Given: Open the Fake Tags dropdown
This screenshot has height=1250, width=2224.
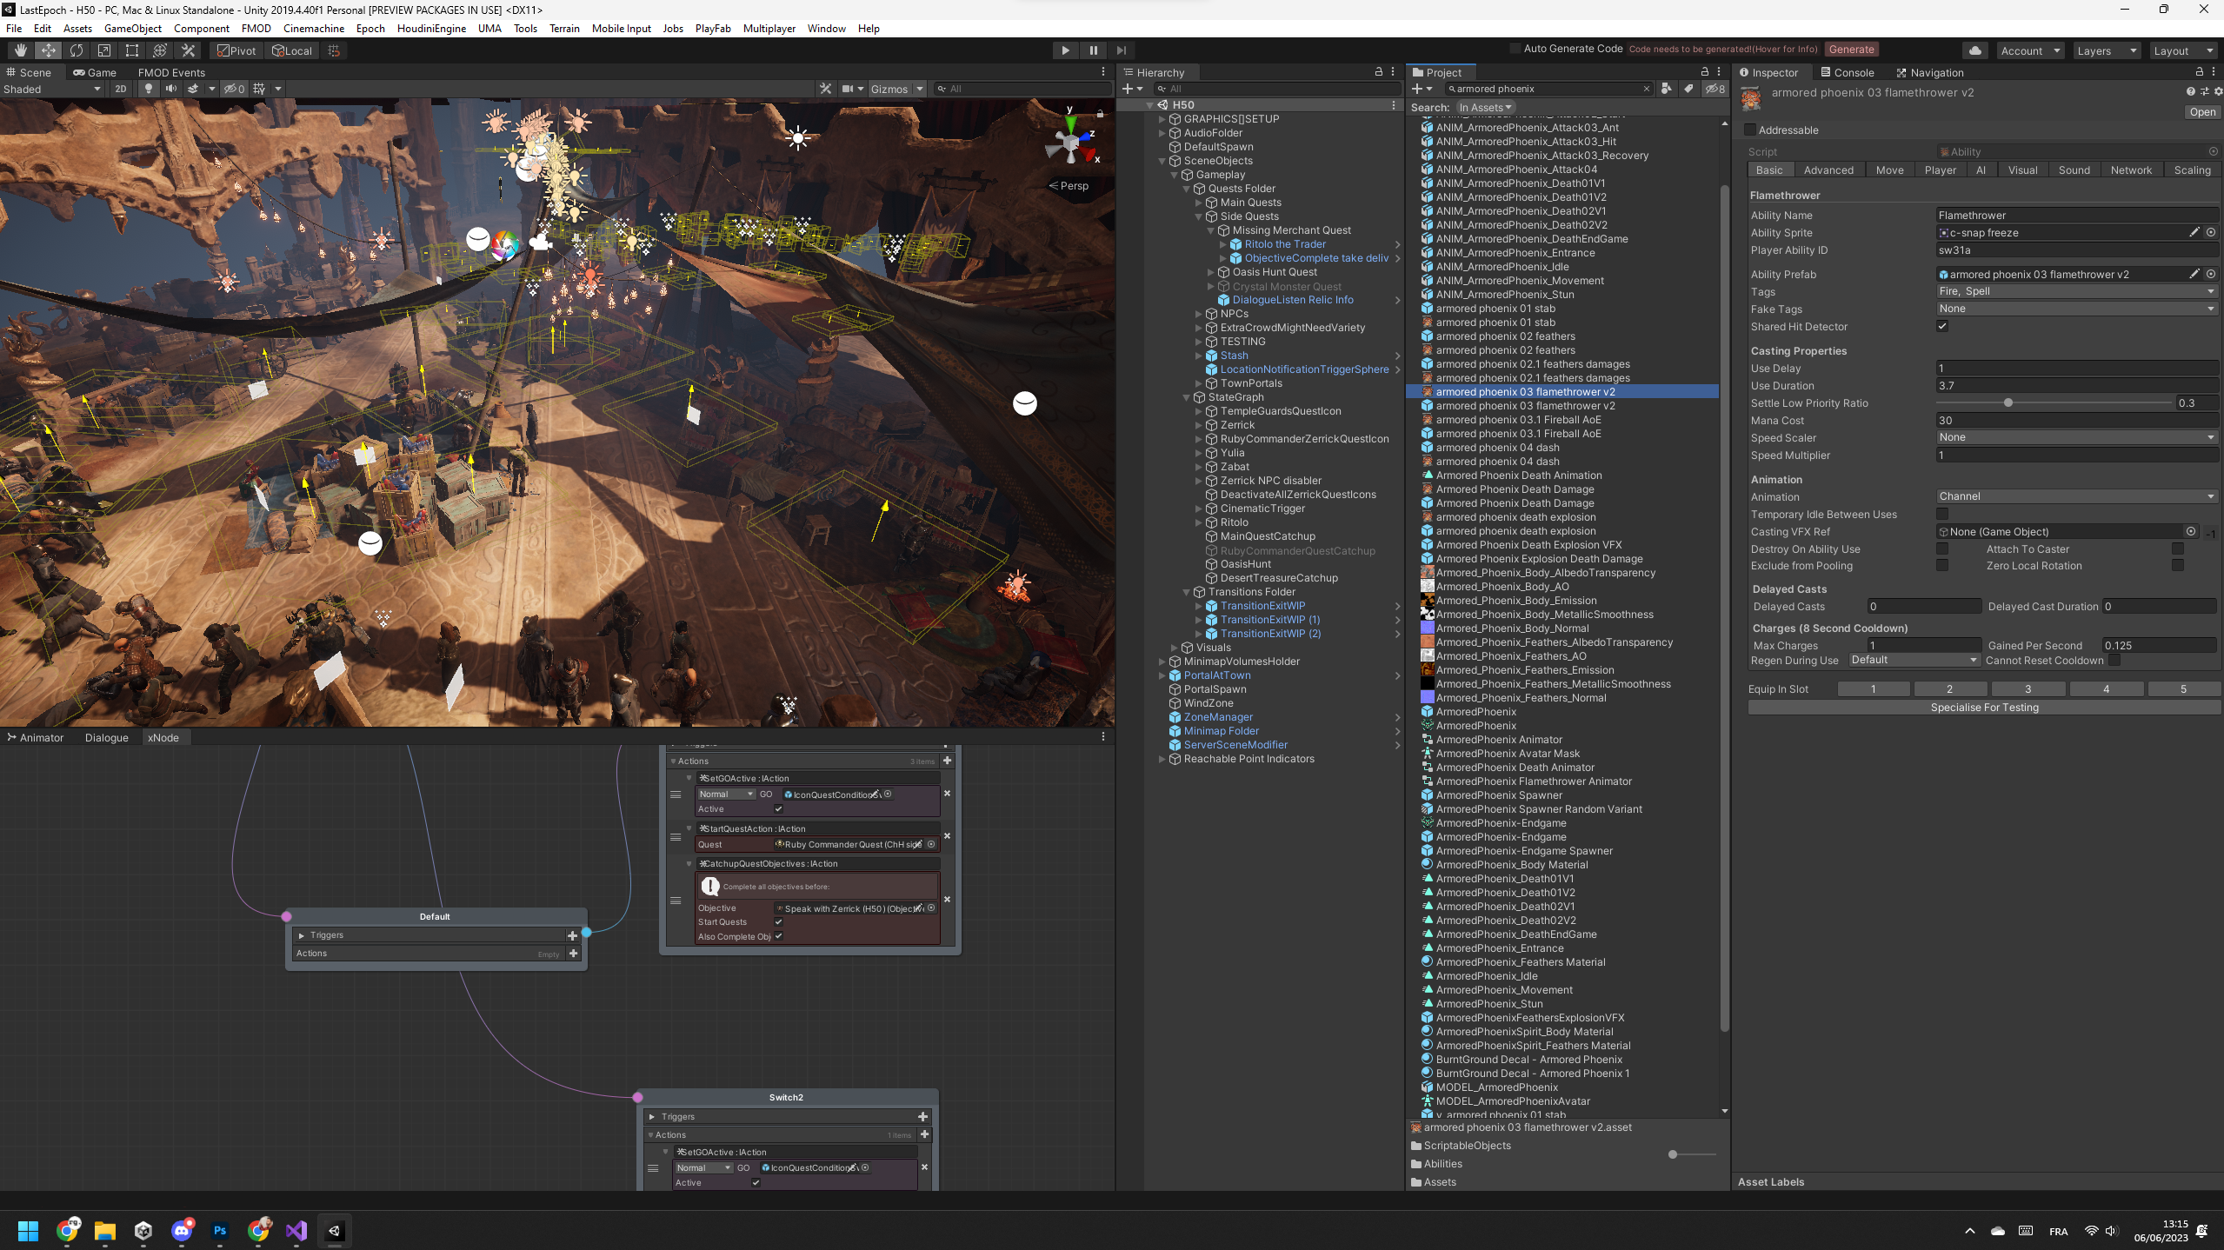Looking at the screenshot, I should pyautogui.click(x=2077, y=309).
